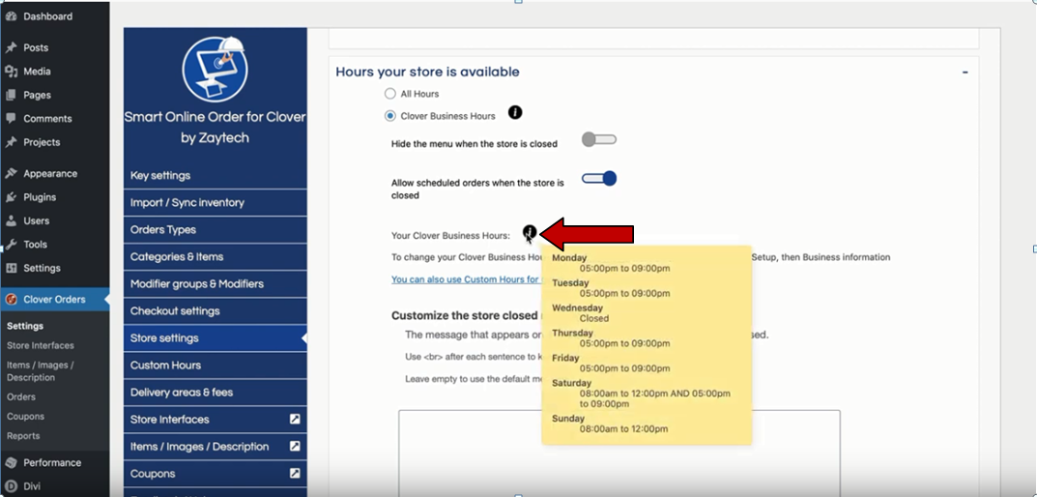The image size is (1037, 497).
Task: Click 'Sunday' in the hours tooltip
Action: pyautogui.click(x=568, y=419)
